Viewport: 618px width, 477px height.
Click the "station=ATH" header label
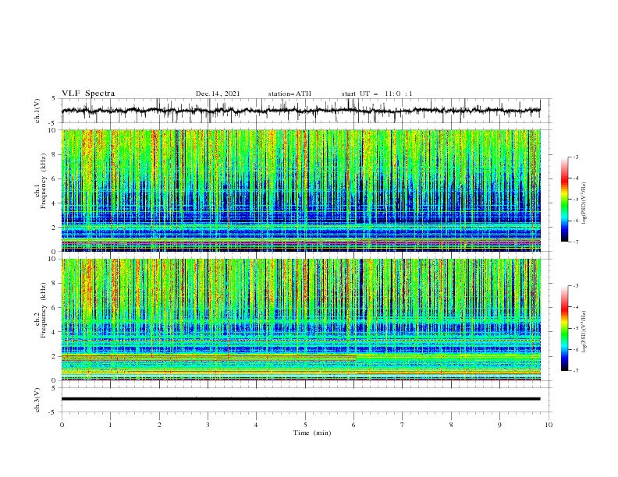[289, 94]
